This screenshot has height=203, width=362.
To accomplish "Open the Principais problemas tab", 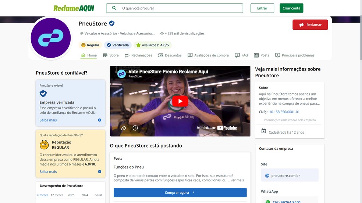I will [x=295, y=55].
